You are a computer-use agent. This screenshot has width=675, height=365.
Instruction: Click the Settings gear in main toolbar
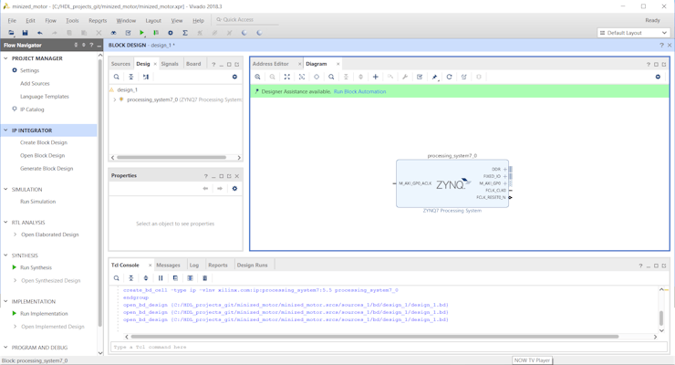171,33
